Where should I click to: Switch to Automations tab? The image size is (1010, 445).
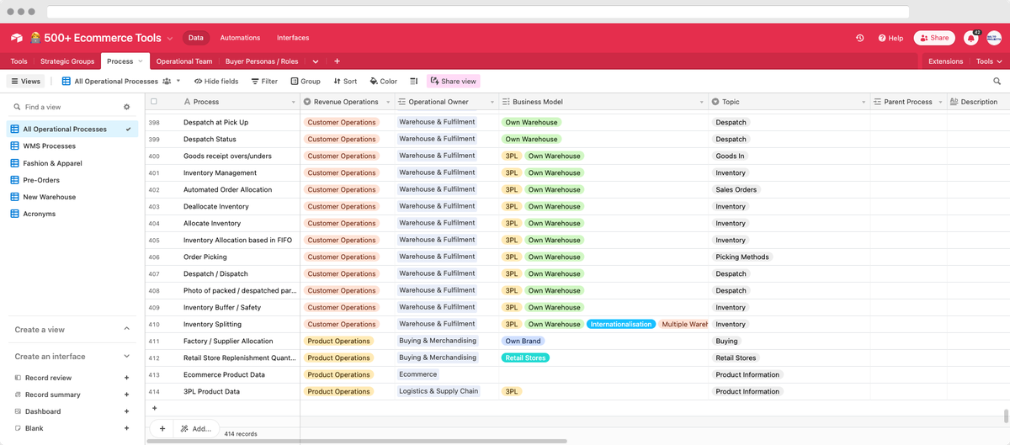point(240,38)
